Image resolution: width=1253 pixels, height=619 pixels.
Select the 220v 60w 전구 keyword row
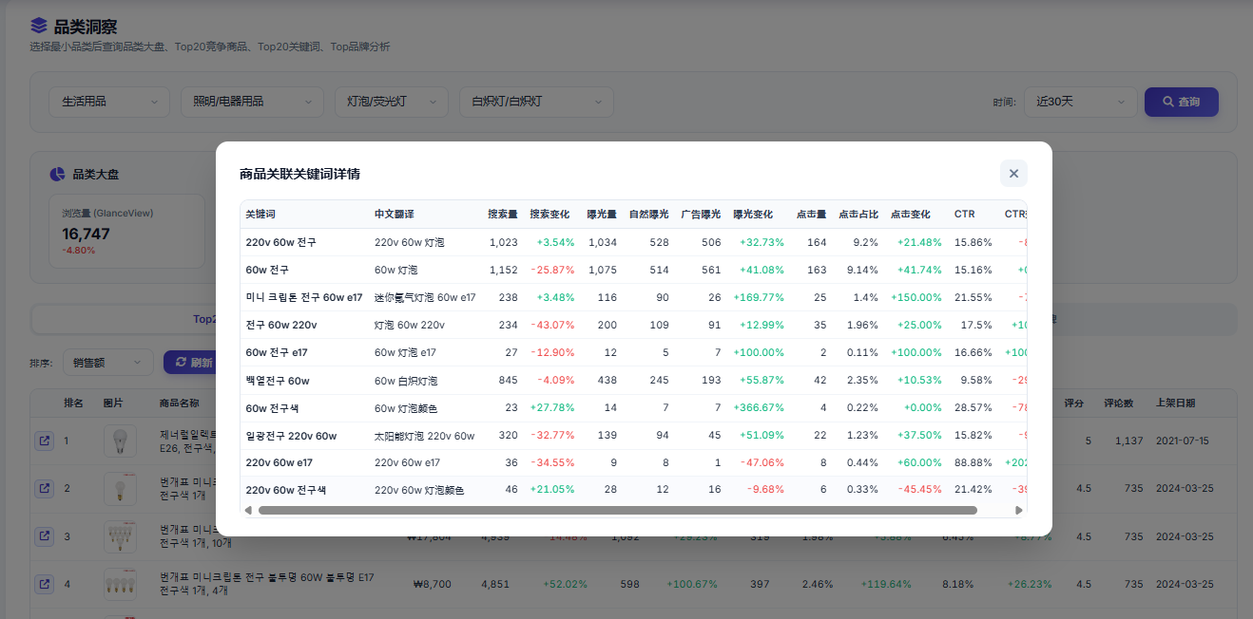click(x=633, y=242)
